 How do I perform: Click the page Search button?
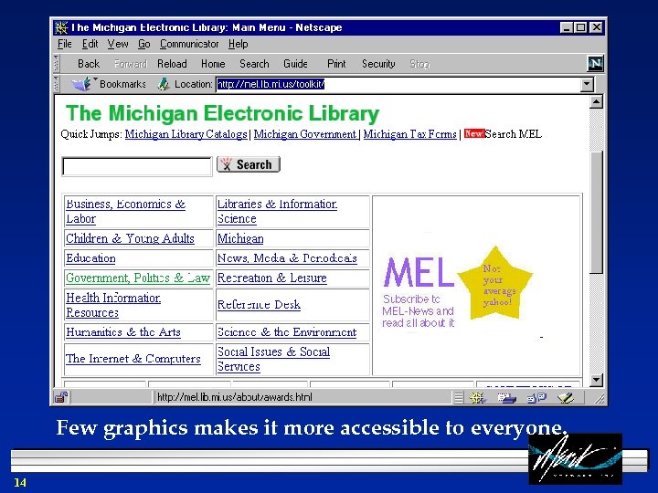point(249,164)
